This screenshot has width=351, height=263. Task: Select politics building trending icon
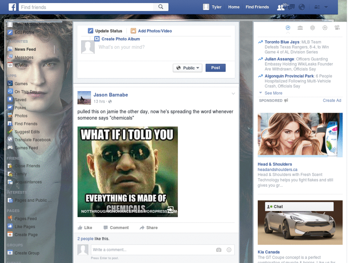coord(300,28)
